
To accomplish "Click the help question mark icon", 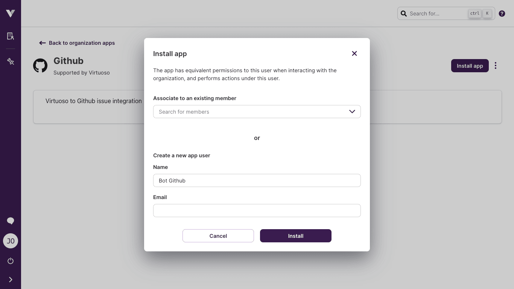I will tap(502, 13).
